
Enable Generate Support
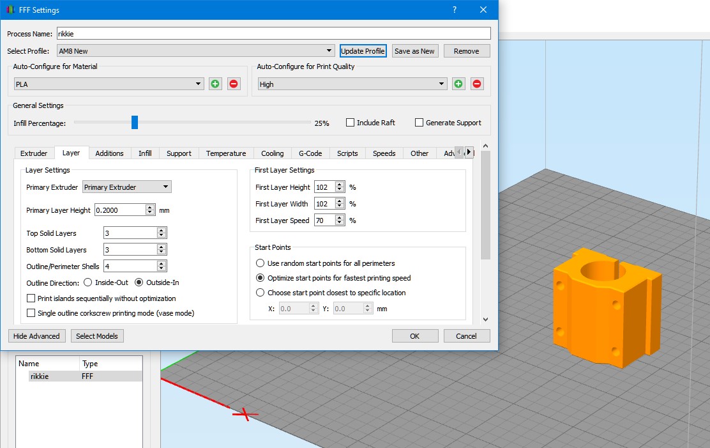point(419,122)
